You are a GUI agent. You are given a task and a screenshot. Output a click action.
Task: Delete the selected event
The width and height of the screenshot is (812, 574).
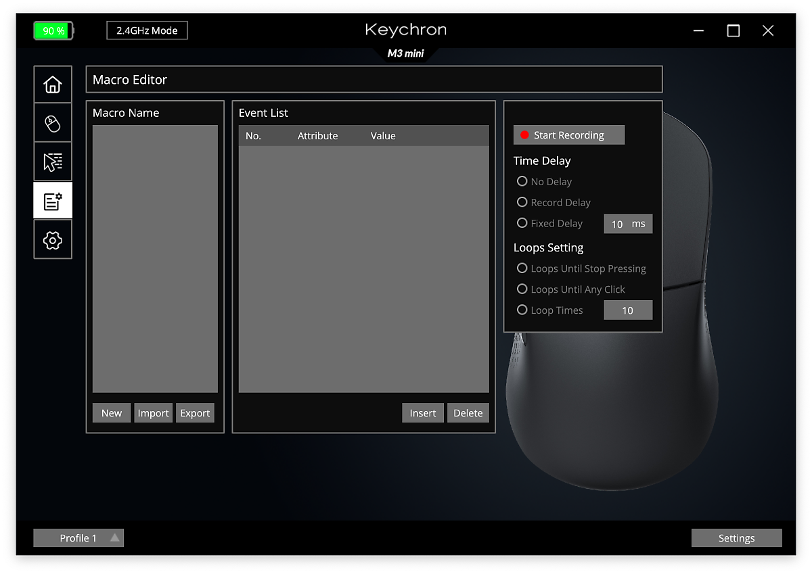468,413
